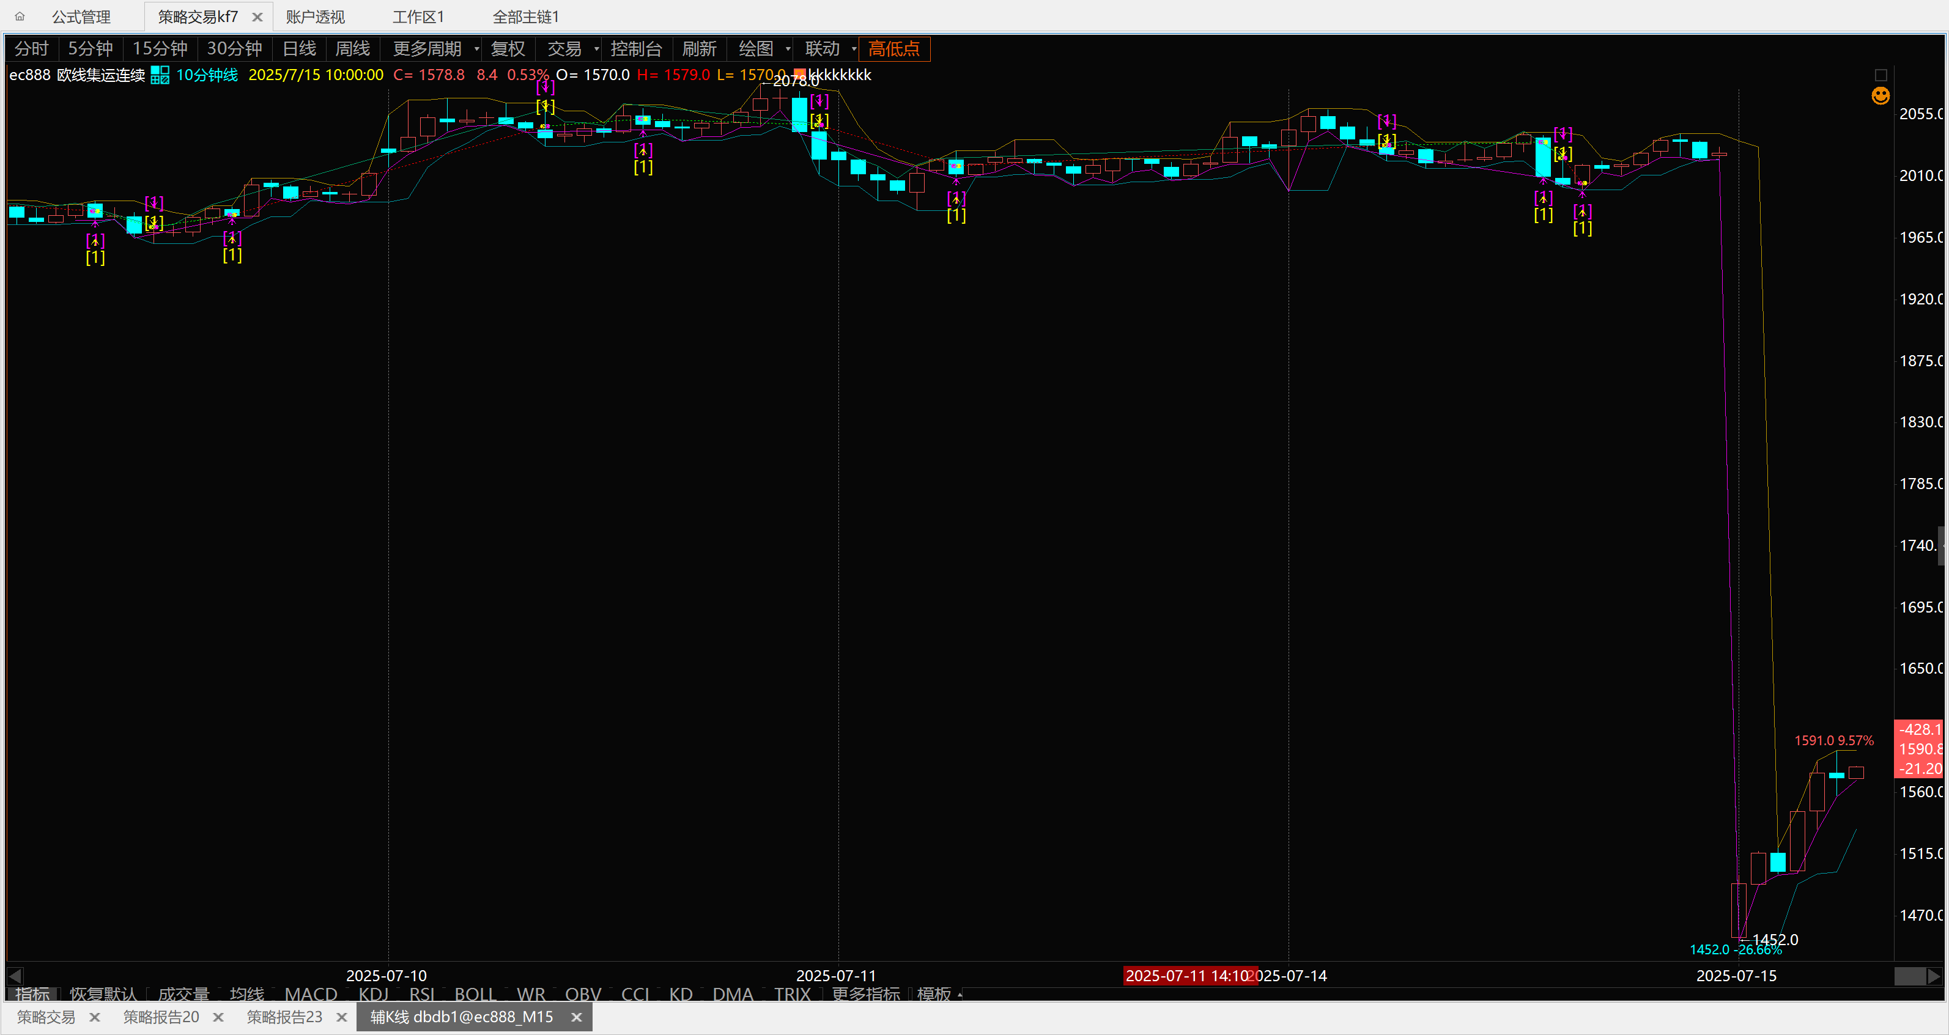Toggle the 高低点 button
The height and width of the screenshot is (1035, 1949).
pos(894,49)
